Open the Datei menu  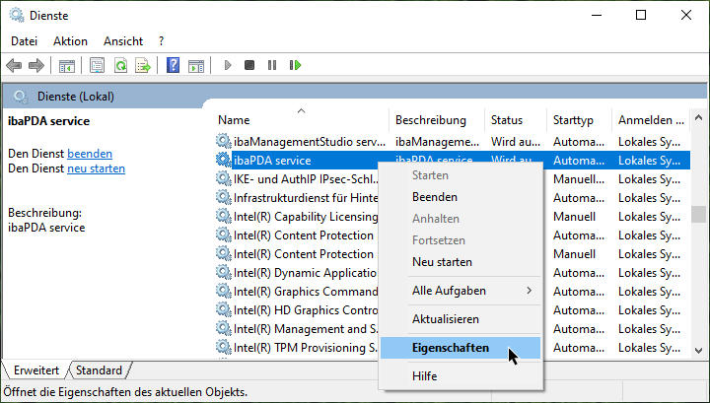24,41
